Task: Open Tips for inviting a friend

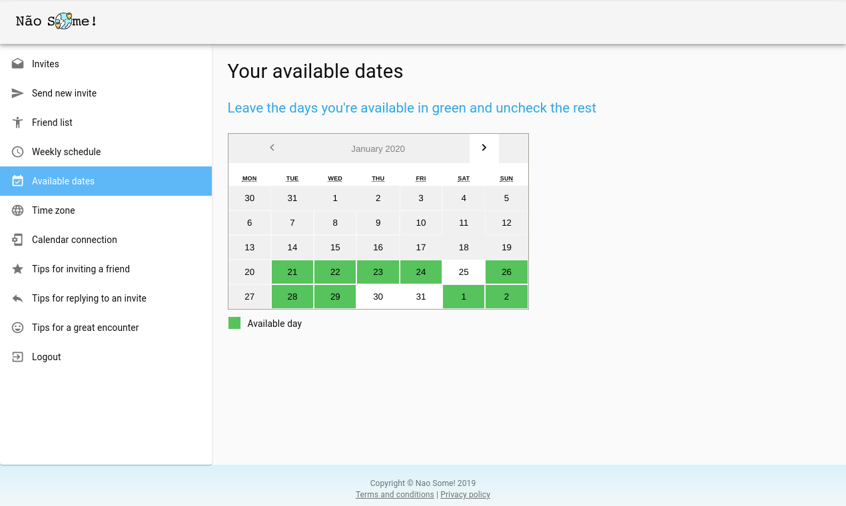Action: pyautogui.click(x=106, y=269)
